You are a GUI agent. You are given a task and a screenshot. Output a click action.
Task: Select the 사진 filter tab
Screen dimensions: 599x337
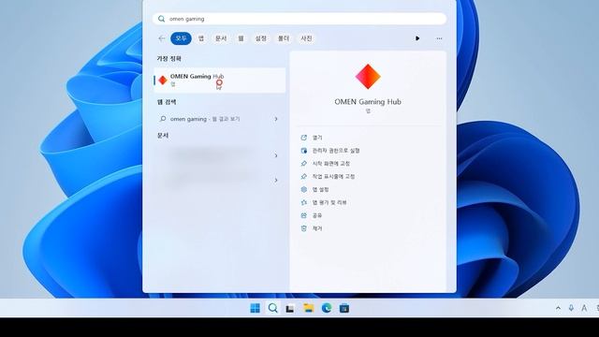coord(306,38)
